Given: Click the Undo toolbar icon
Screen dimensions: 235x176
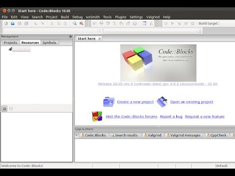Looking at the screenshot, I should point(36,23).
